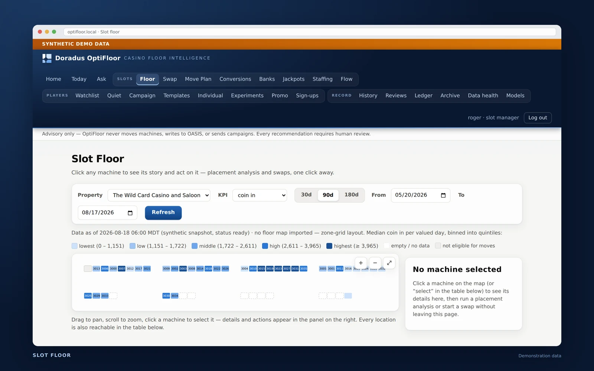Open the Banks page
Screen dimensions: 594x371
pyautogui.click(x=267, y=79)
